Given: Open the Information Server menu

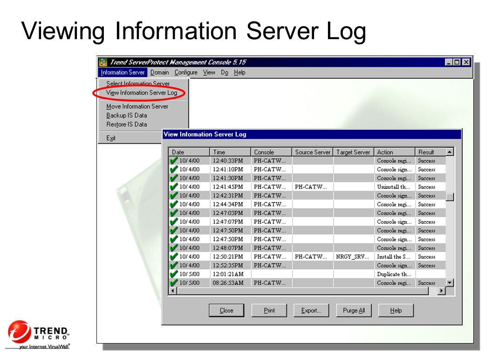Looking at the screenshot, I should coord(123,73).
